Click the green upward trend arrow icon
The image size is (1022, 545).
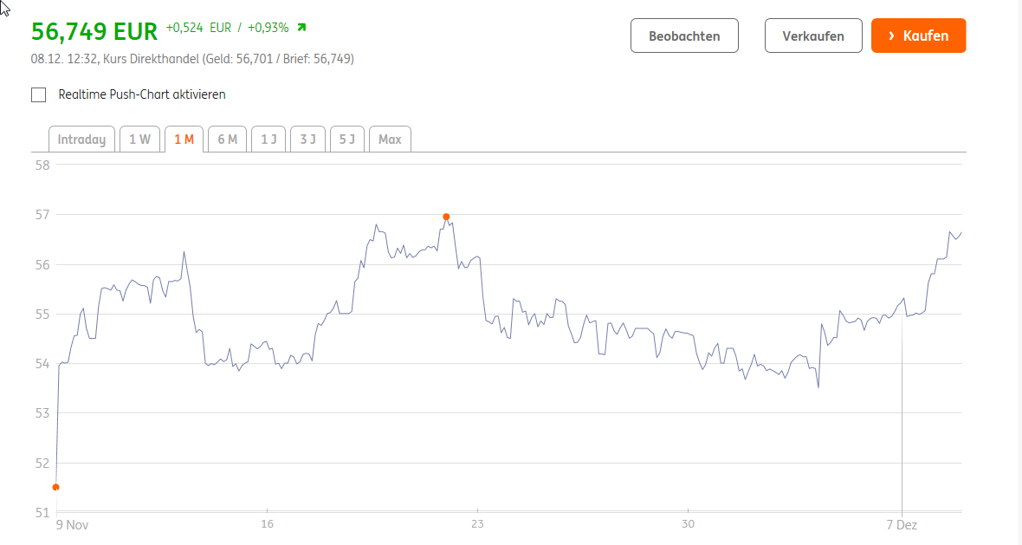[301, 27]
